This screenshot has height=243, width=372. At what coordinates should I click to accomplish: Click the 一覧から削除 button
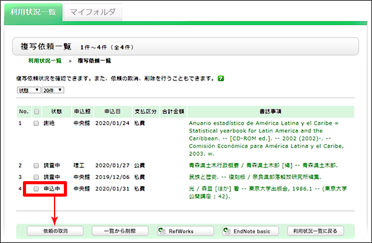coord(120,231)
